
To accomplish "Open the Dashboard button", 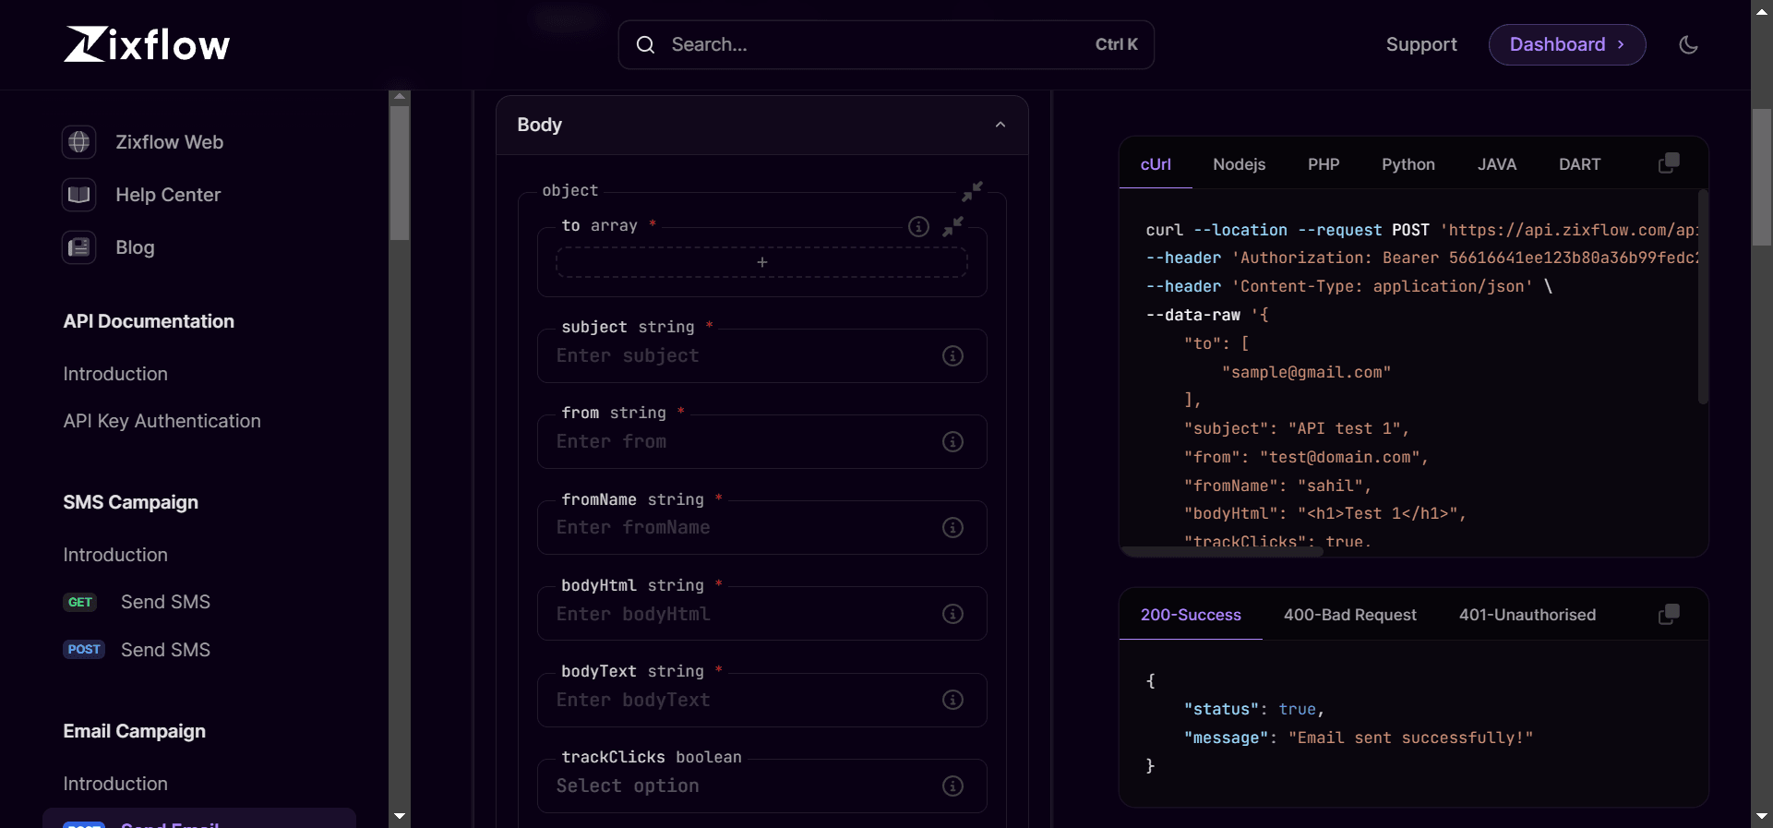I will tap(1566, 44).
